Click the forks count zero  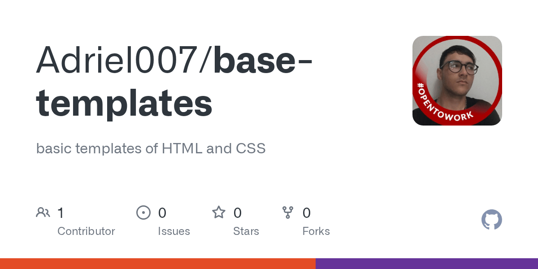pyautogui.click(x=307, y=213)
